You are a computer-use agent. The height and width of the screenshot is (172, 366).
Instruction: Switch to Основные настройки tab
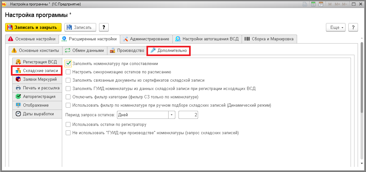pos(32,39)
